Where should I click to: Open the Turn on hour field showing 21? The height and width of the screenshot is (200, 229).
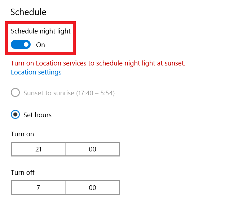39,149
